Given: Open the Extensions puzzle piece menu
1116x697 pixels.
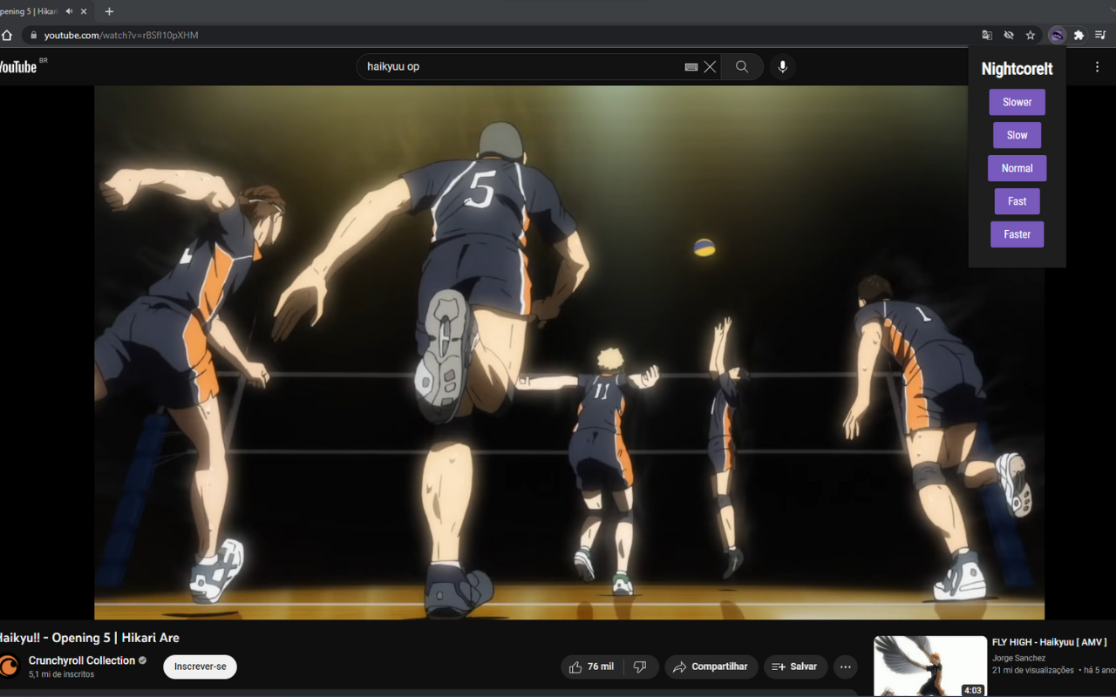Looking at the screenshot, I should [1079, 35].
